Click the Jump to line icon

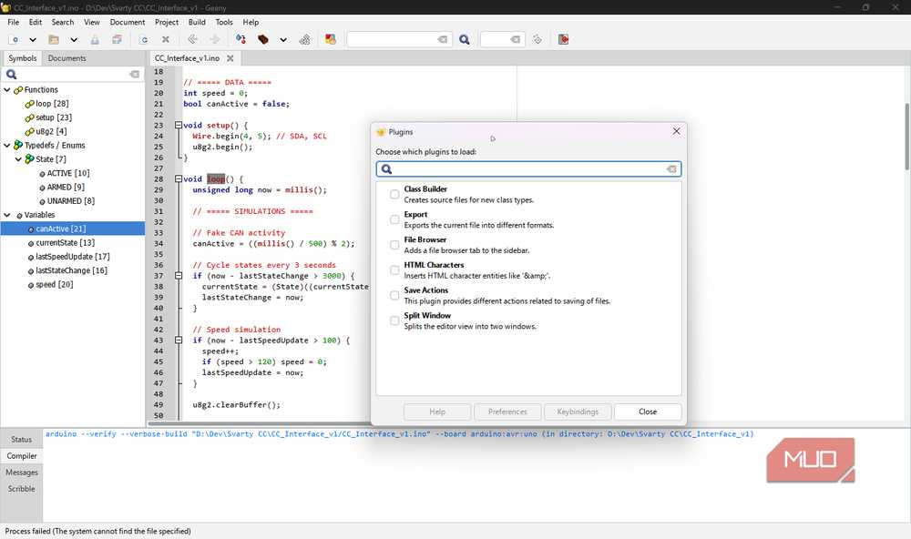tap(537, 39)
